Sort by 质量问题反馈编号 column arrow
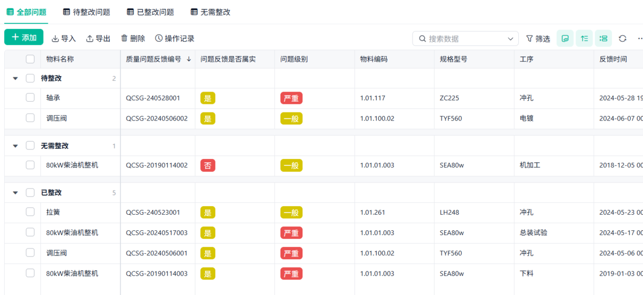Viewport: 643px width, 295px height. [x=189, y=59]
